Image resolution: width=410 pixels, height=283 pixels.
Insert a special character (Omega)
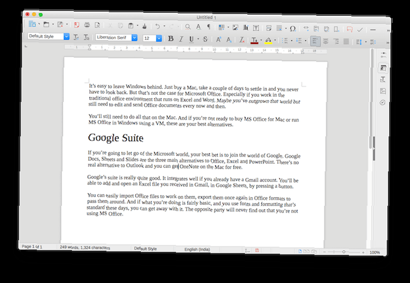click(293, 29)
